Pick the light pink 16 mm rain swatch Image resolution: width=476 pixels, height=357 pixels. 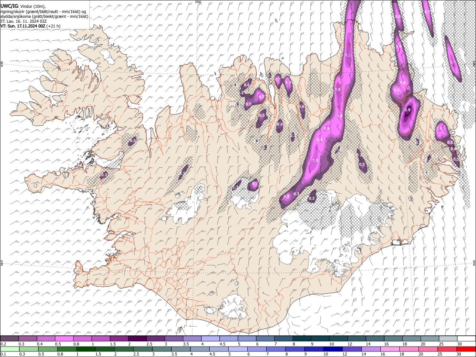click(390, 349)
